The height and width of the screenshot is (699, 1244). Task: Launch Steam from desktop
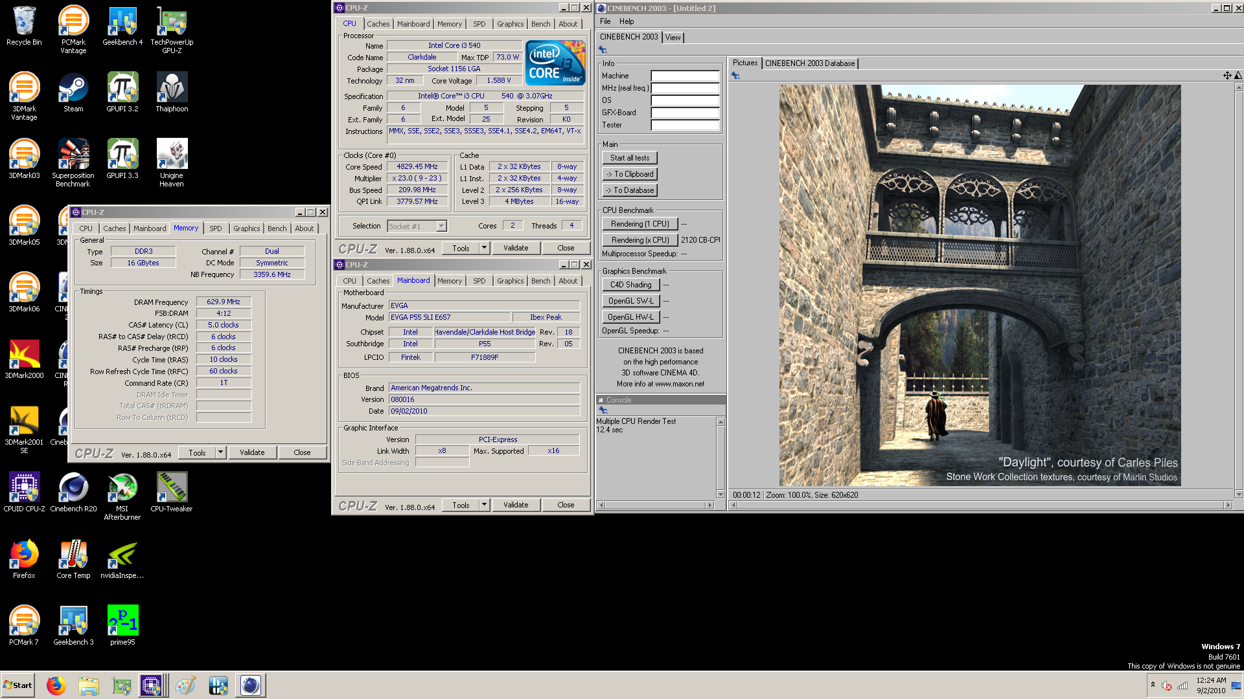click(x=73, y=93)
